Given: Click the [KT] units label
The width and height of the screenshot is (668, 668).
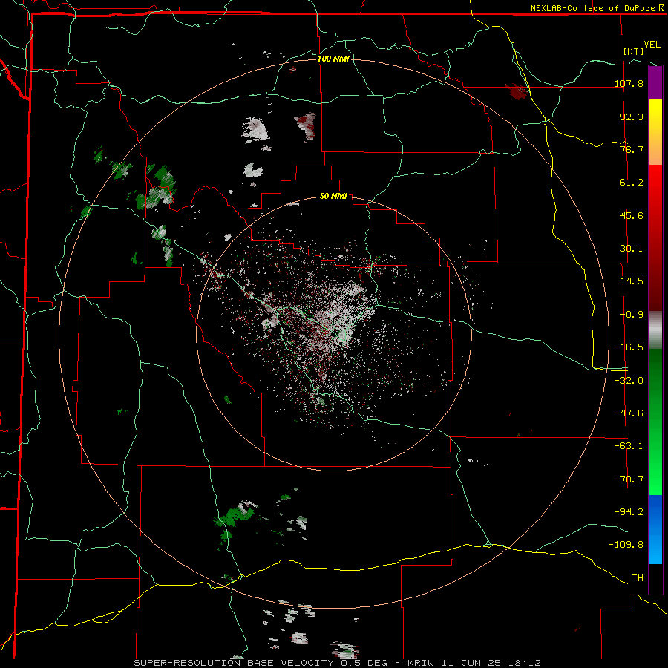Looking at the screenshot, I should (x=634, y=51).
